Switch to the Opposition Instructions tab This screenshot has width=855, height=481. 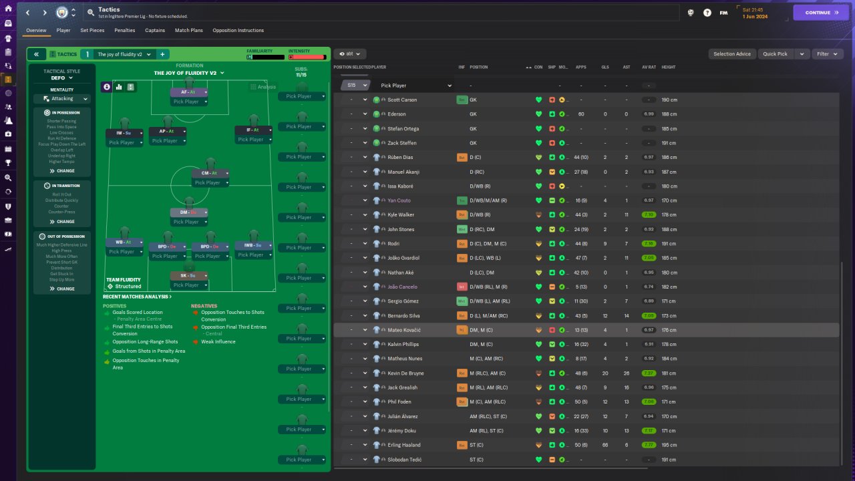coord(238,30)
